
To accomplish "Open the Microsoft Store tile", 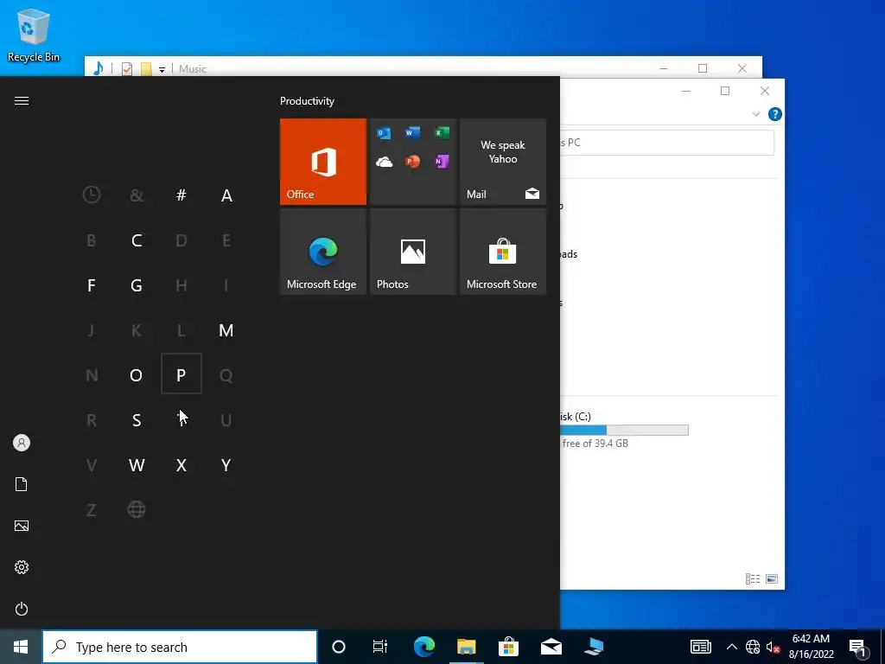I will [x=503, y=252].
